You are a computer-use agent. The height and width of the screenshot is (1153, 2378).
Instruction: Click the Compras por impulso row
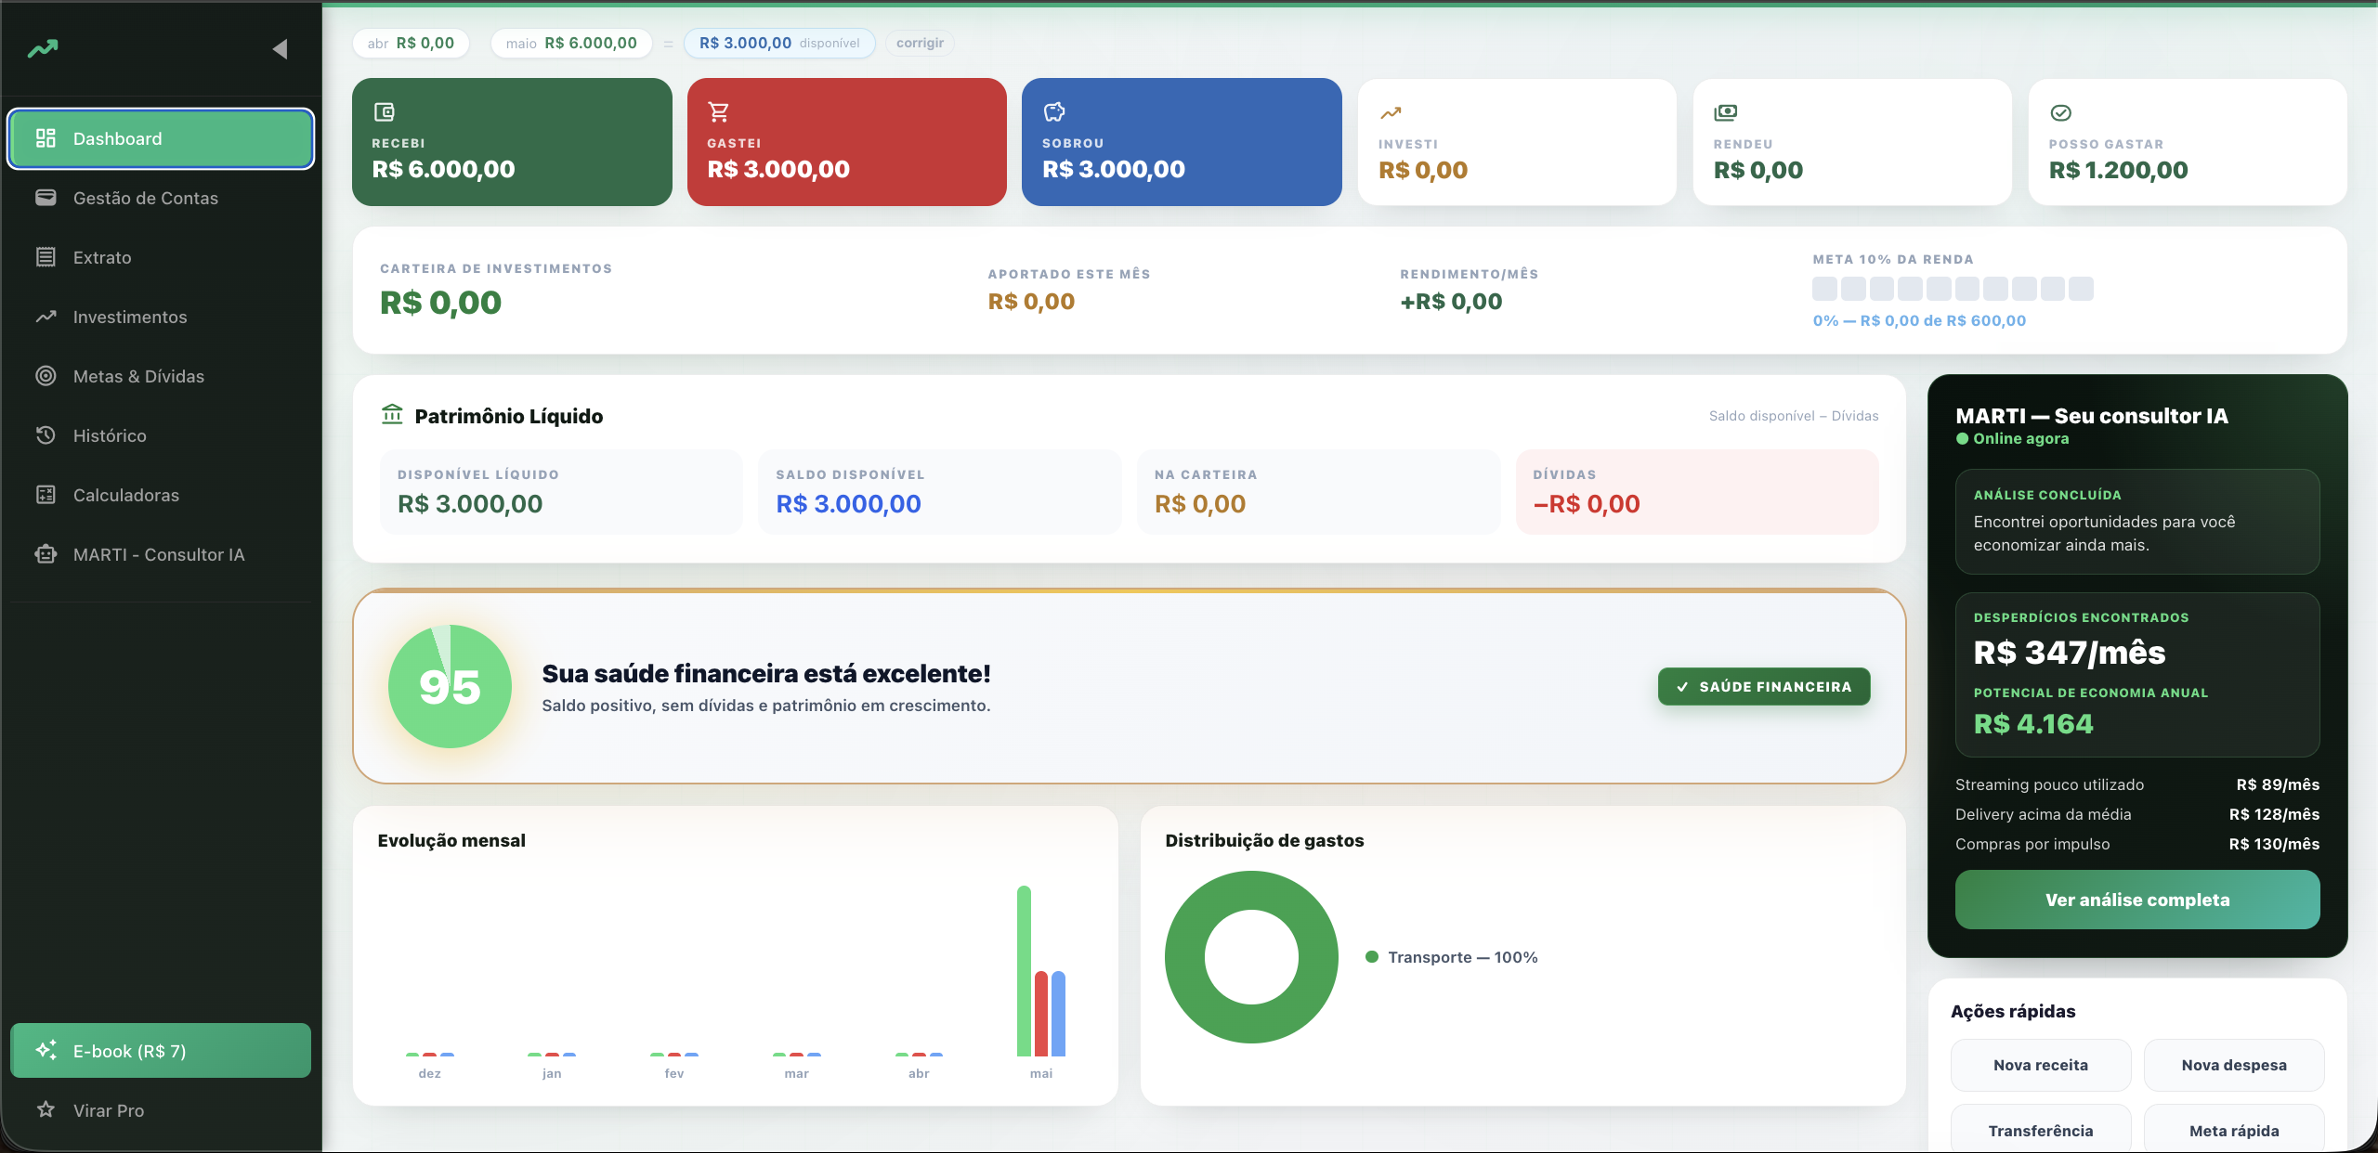point(2137,844)
